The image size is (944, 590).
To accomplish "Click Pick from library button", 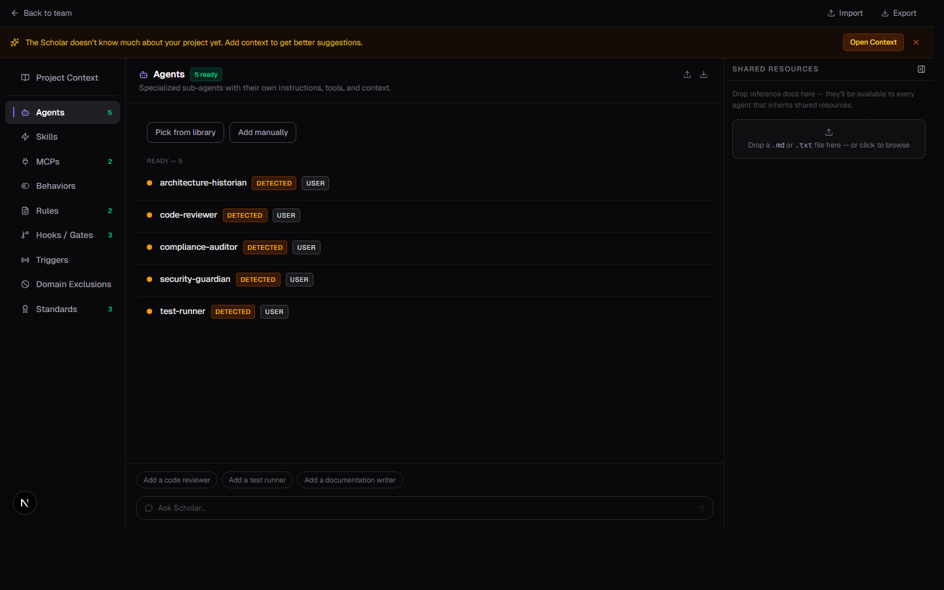I will click(x=186, y=132).
